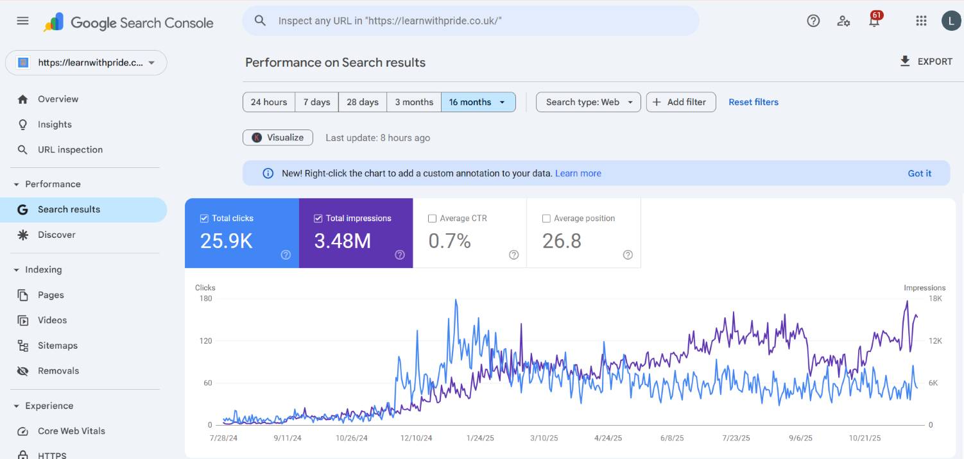964x459 pixels.
Task: Click the Videos icon in sidebar
Action: pyautogui.click(x=22, y=321)
